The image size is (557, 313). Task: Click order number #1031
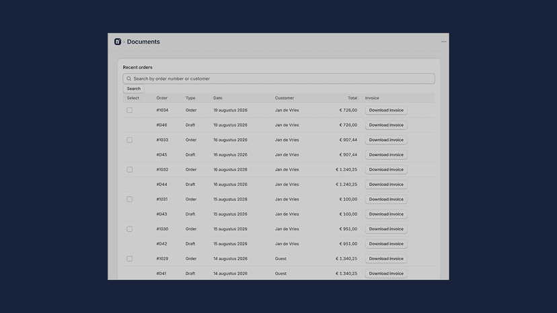tap(162, 199)
